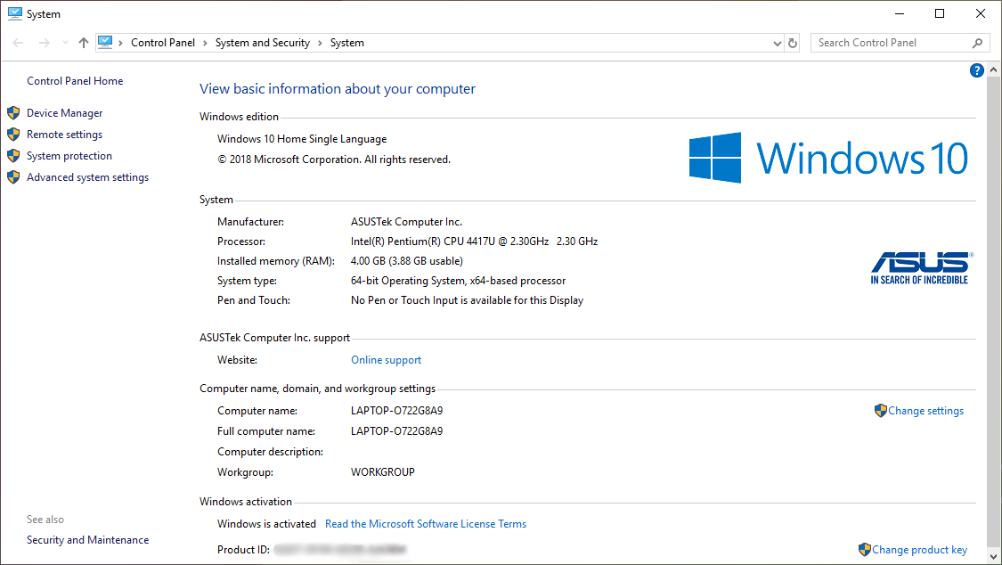Image resolution: width=1002 pixels, height=565 pixels.
Task: Click the magnifier icon in search box
Action: (977, 43)
